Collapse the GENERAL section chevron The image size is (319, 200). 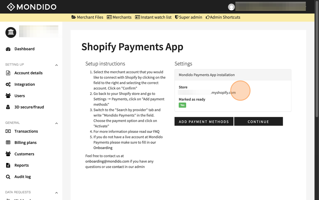[x=57, y=123]
